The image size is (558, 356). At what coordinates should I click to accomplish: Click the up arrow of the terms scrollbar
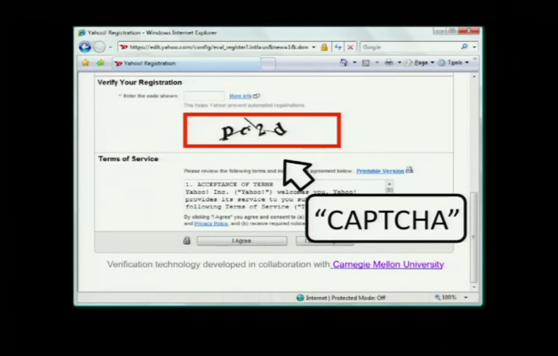(x=389, y=184)
